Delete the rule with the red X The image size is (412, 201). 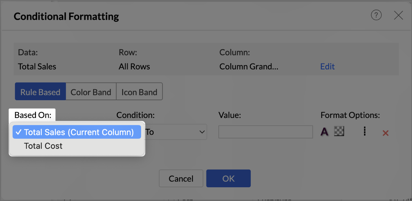(386, 133)
